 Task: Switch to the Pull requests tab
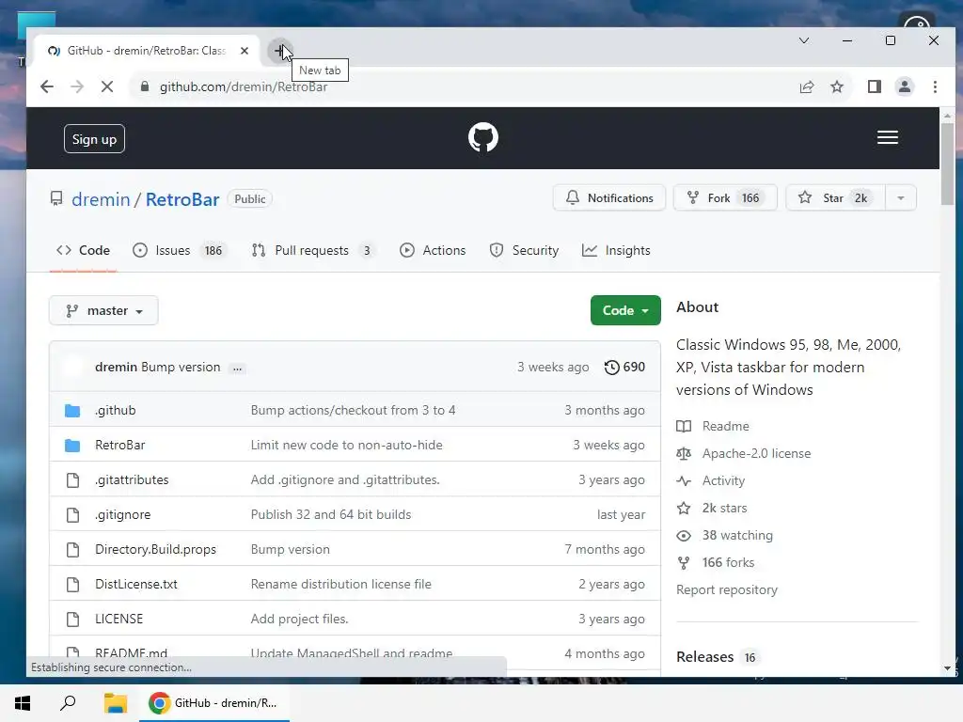tap(313, 250)
